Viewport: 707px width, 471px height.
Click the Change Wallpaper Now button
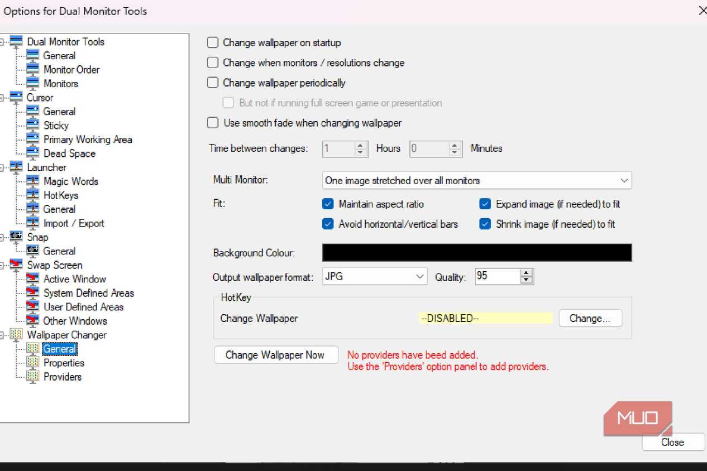(x=276, y=355)
